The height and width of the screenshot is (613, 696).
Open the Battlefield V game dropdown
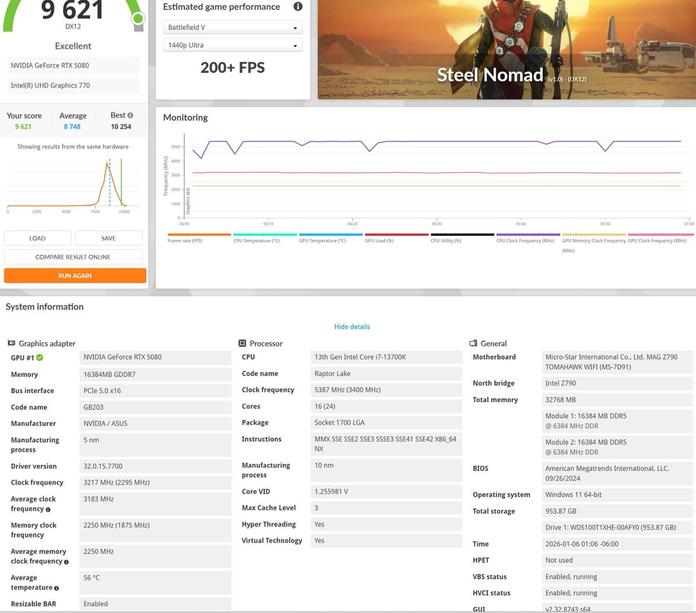(x=233, y=28)
